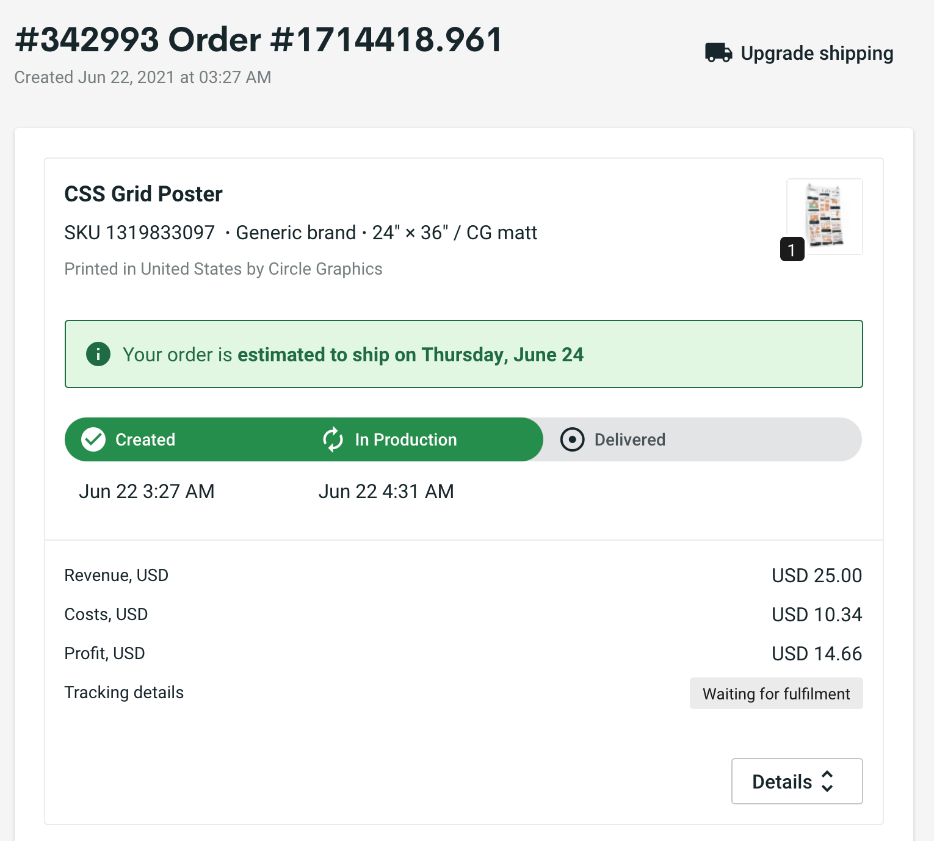Select the Created progress step
Viewport: 934px width, 841px height.
[x=145, y=439]
